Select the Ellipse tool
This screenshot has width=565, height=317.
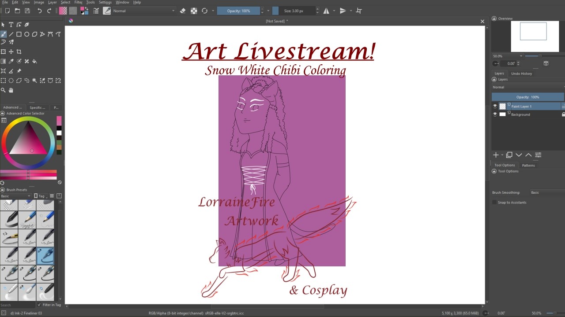pyautogui.click(x=27, y=34)
